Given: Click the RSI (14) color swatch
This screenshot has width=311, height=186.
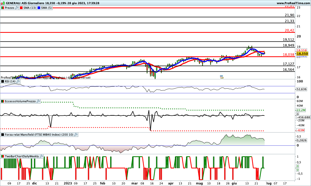Looking at the screenshot, I should [3, 81].
